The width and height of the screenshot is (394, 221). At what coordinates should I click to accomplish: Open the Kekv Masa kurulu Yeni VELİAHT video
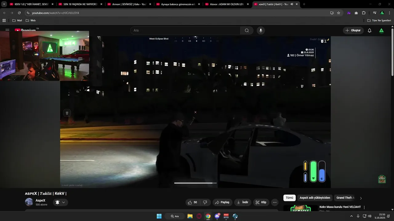(x=340, y=207)
